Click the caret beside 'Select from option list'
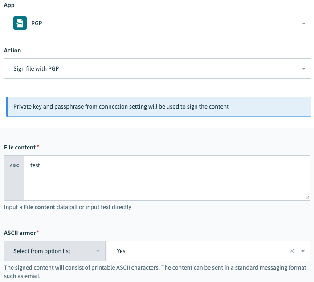 98,251
